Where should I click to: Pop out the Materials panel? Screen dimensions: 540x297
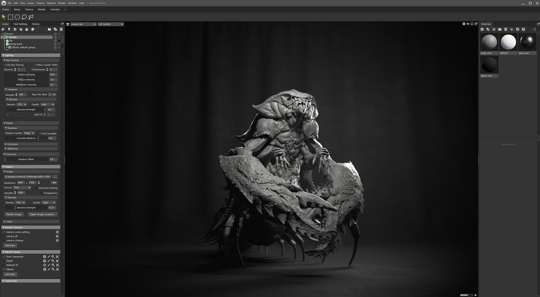[537, 24]
